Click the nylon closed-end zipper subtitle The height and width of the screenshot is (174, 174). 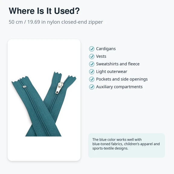coord(56,22)
